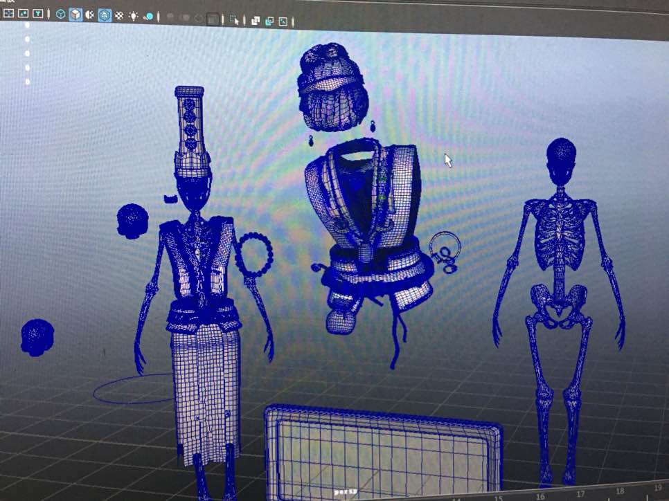The height and width of the screenshot is (501, 669).
Task: Toggle the depth of field icon
Action: (213, 19)
